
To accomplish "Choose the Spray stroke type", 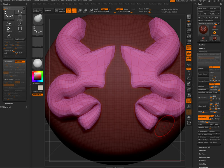I will click(x=20, y=24).
